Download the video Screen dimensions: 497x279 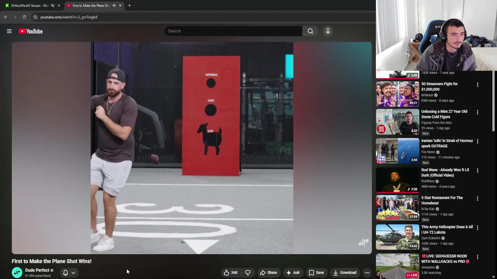click(x=344, y=272)
